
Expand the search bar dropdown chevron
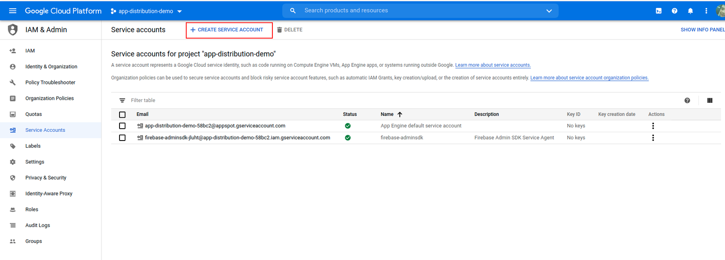click(549, 11)
